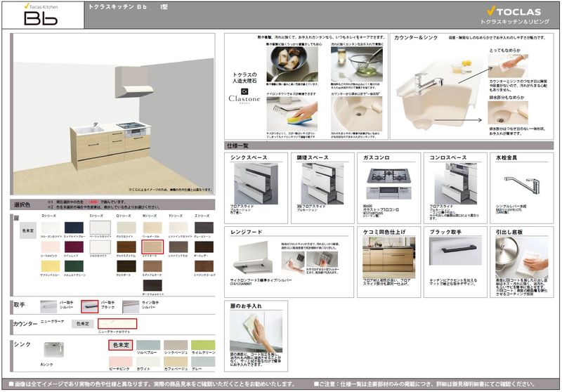Pick the ベーシックホワイト S-series swatch
The height and width of the screenshot is (392, 562).
click(100, 228)
